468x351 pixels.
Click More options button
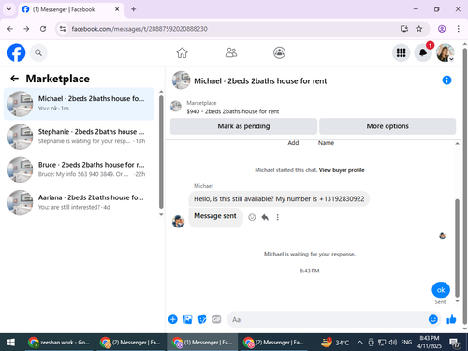point(388,126)
